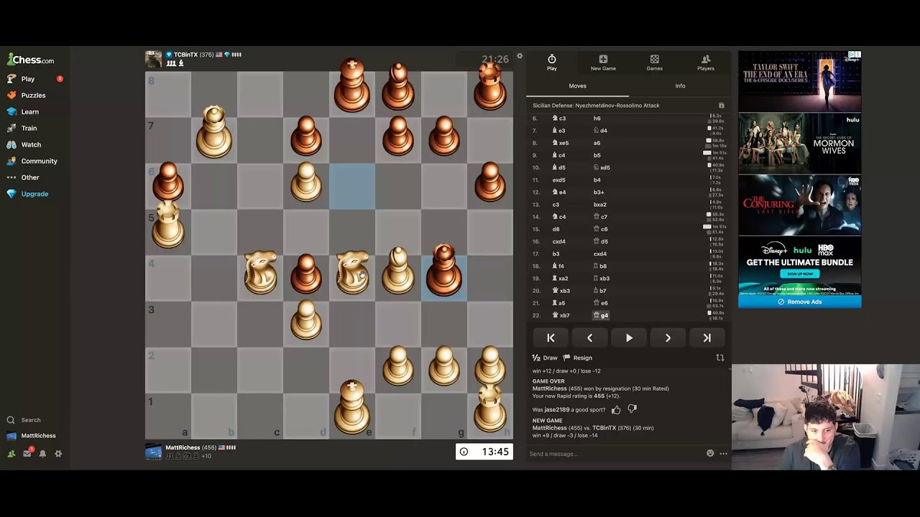The height and width of the screenshot is (517, 920).
Task: Open board settings gear above board
Action: (520, 56)
